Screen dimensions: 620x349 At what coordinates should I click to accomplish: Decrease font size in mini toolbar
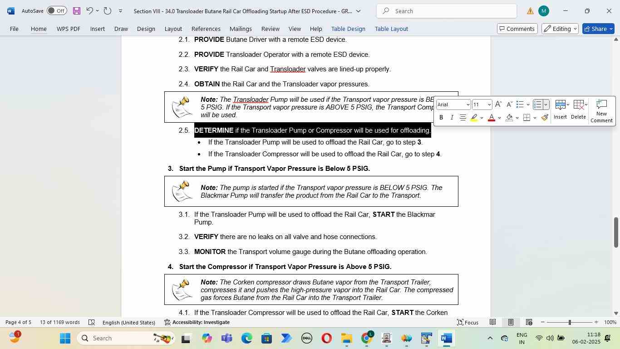click(x=509, y=105)
